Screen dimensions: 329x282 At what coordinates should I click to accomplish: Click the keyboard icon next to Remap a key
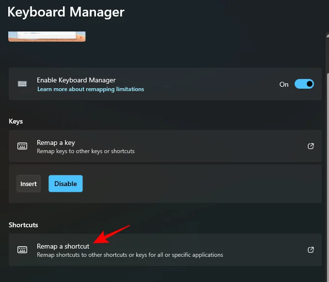(22, 146)
